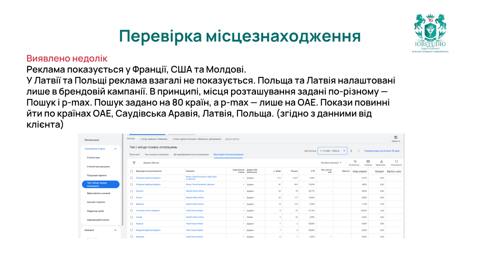
Task: Click the JobStudio logo
Action: click(x=430, y=33)
